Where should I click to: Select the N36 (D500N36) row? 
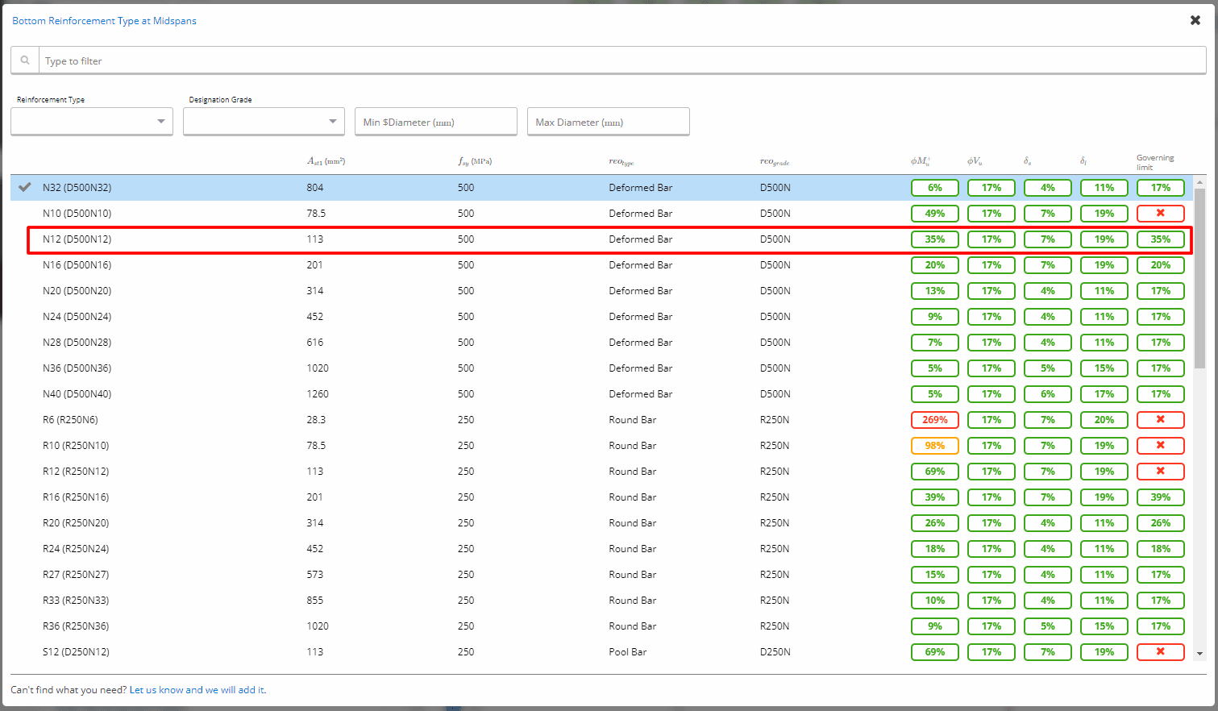tap(601, 368)
